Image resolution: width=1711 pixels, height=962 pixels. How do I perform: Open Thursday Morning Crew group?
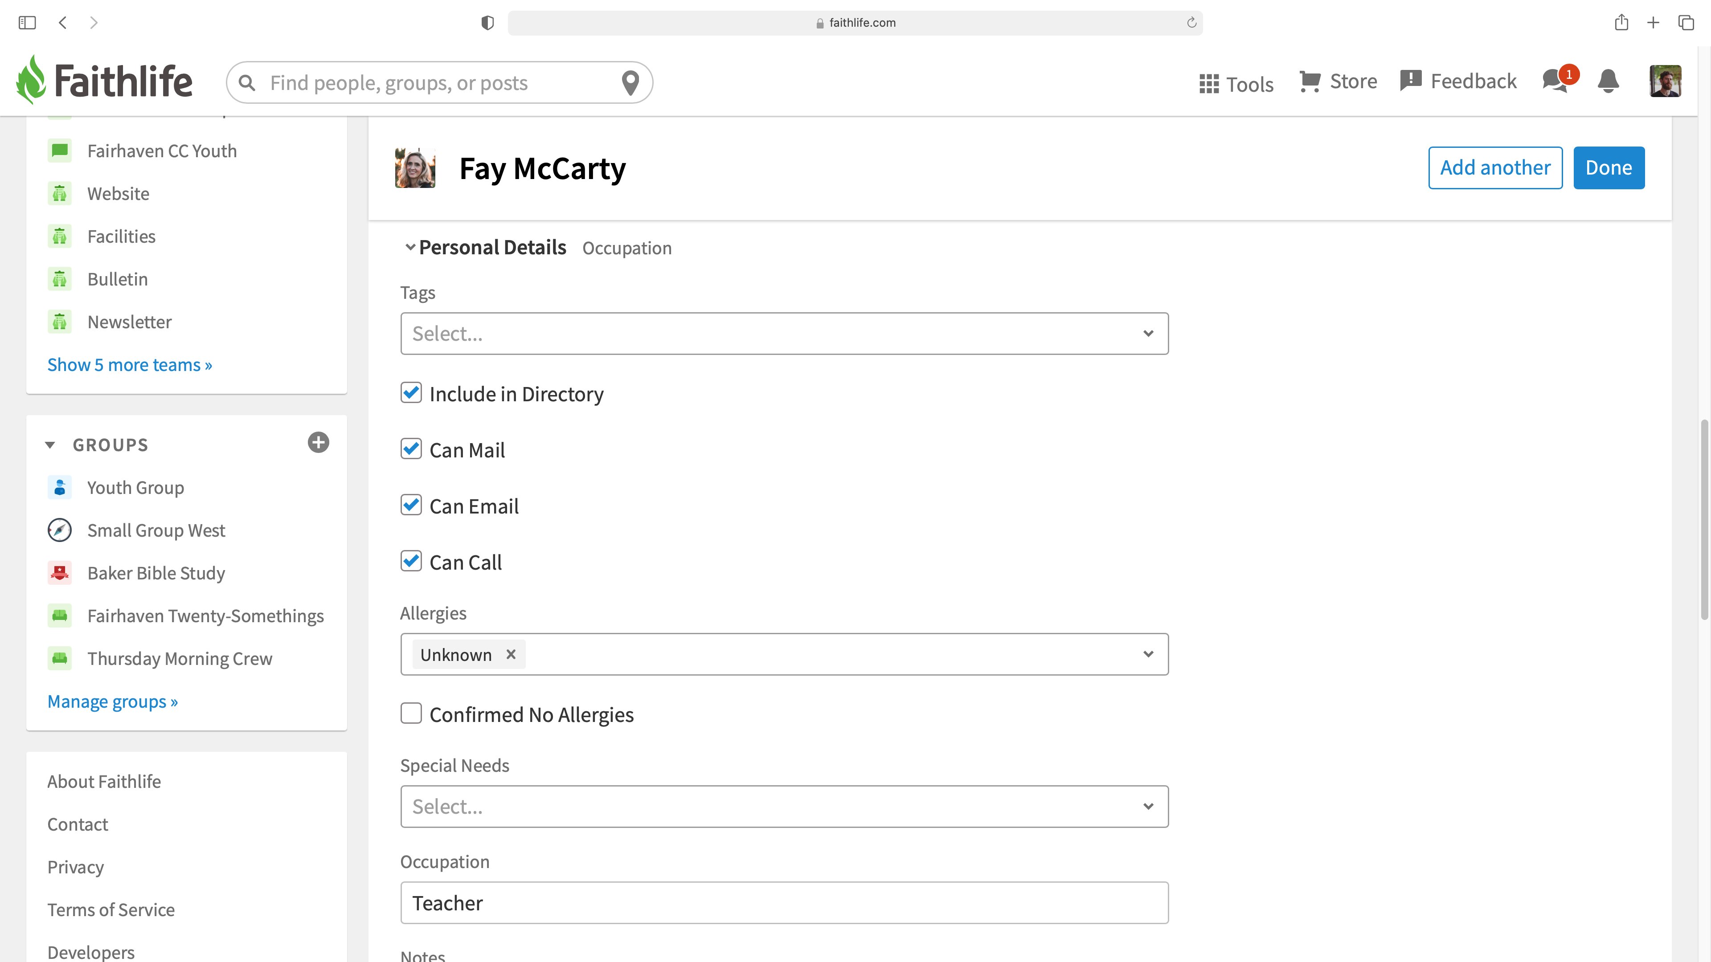(x=180, y=659)
